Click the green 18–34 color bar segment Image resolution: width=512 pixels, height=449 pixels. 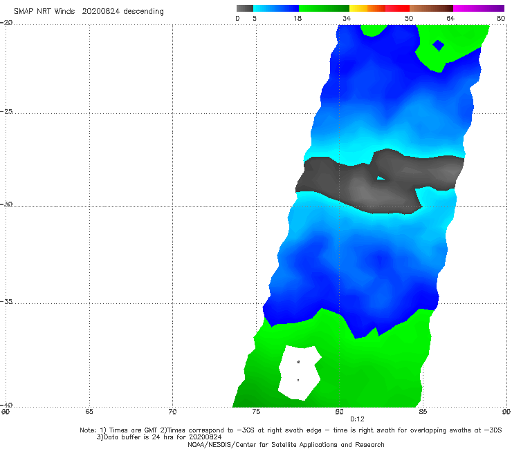pos(324,8)
